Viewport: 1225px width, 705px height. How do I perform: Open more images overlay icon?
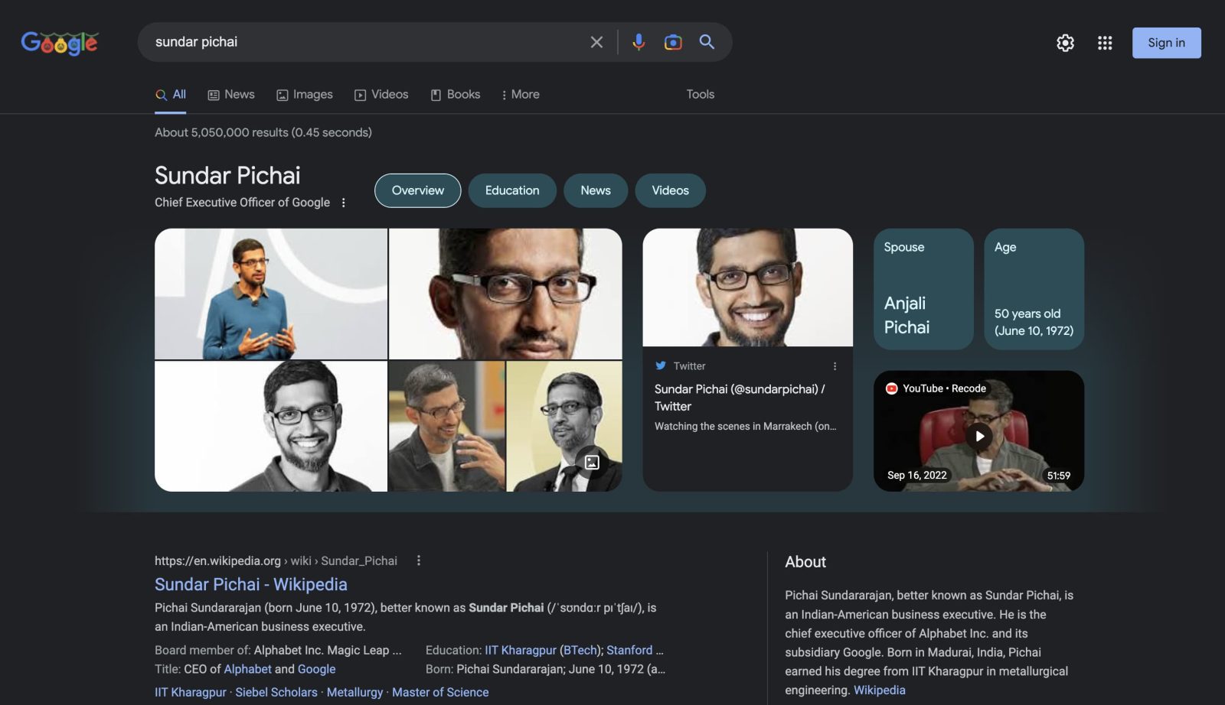(x=592, y=462)
